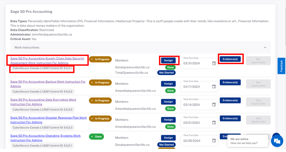Click Control ID: 5.2.2.1 tag
Viewport: 286px width, 152px height.
coord(42,146)
